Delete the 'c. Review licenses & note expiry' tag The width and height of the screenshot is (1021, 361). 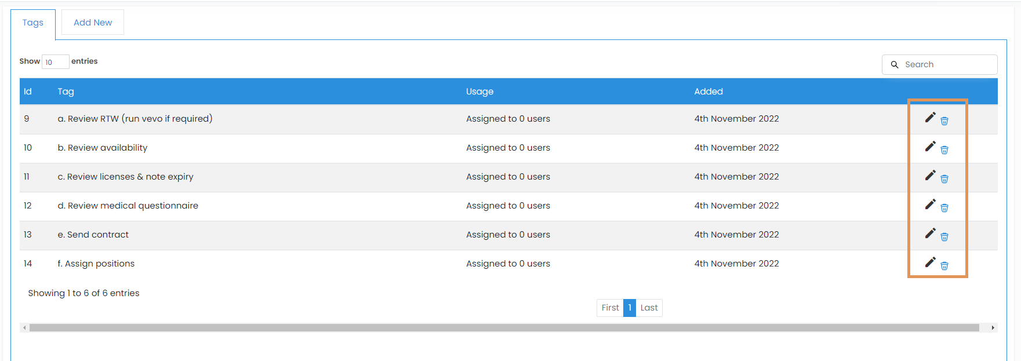pyautogui.click(x=944, y=179)
